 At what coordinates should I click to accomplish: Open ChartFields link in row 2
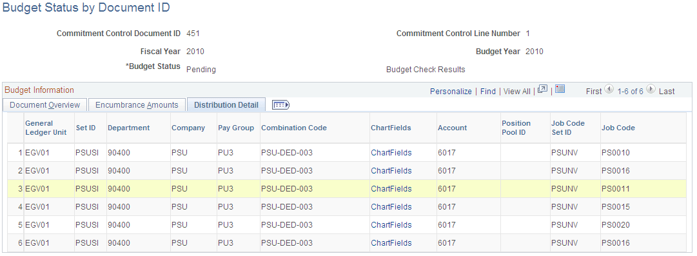[x=391, y=171]
